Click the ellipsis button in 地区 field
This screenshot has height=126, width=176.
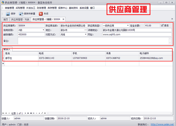click(85, 30)
